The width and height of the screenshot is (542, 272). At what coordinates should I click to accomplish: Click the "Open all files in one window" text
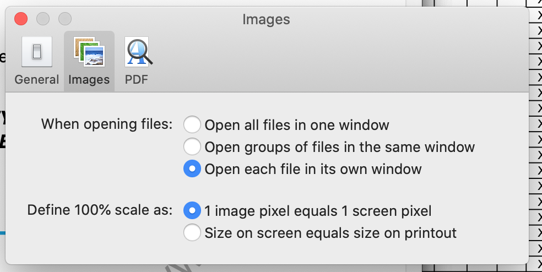297,125
